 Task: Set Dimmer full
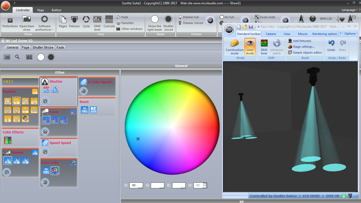(x=189, y=17)
